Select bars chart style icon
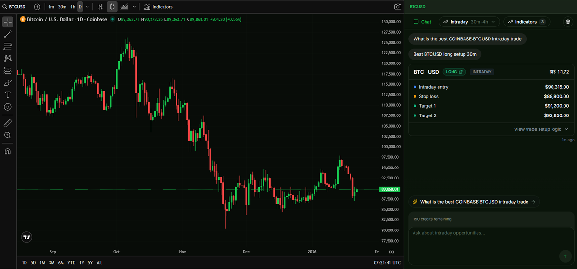The image size is (577, 269). 100,7
